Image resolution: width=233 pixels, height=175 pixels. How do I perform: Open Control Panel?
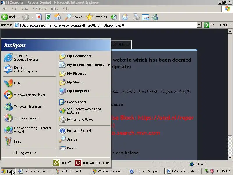84,102
